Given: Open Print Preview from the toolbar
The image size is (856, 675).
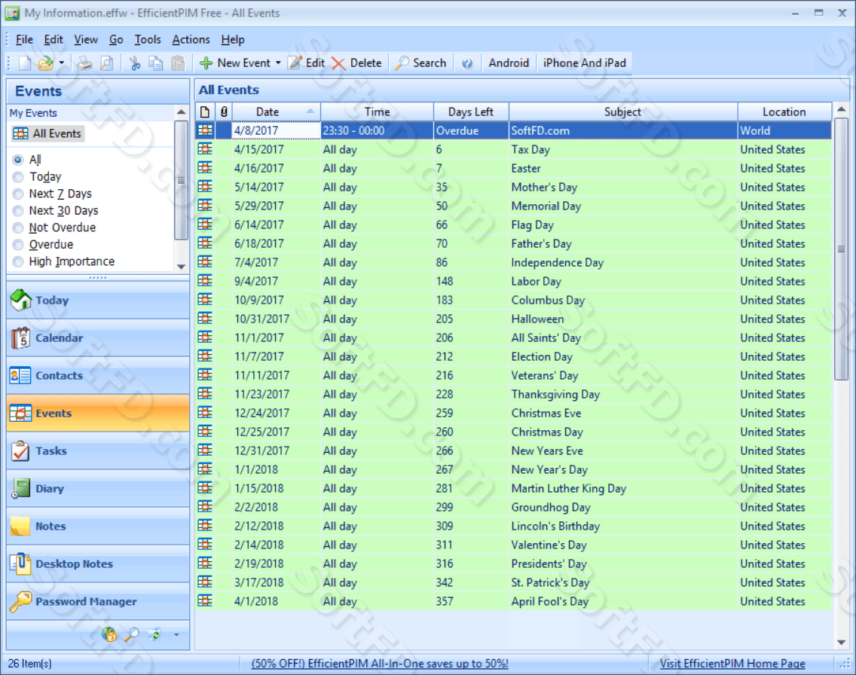Looking at the screenshot, I should 106,63.
